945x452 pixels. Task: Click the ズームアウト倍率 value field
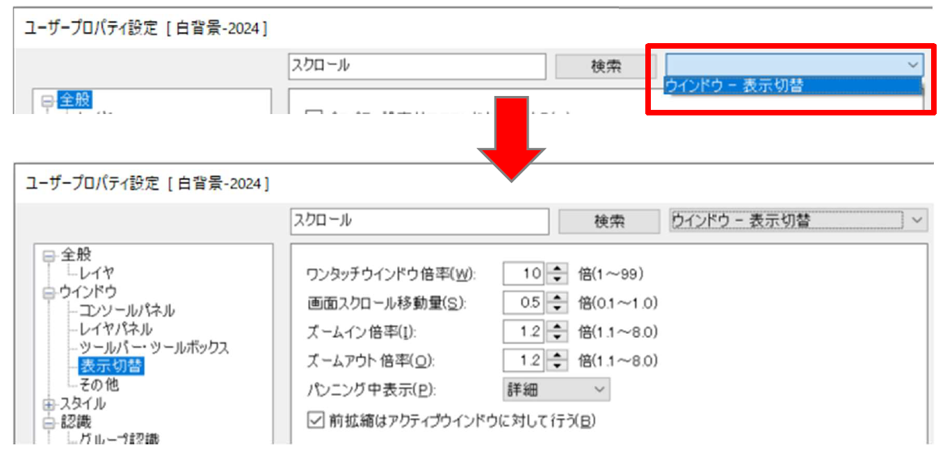[x=524, y=361]
